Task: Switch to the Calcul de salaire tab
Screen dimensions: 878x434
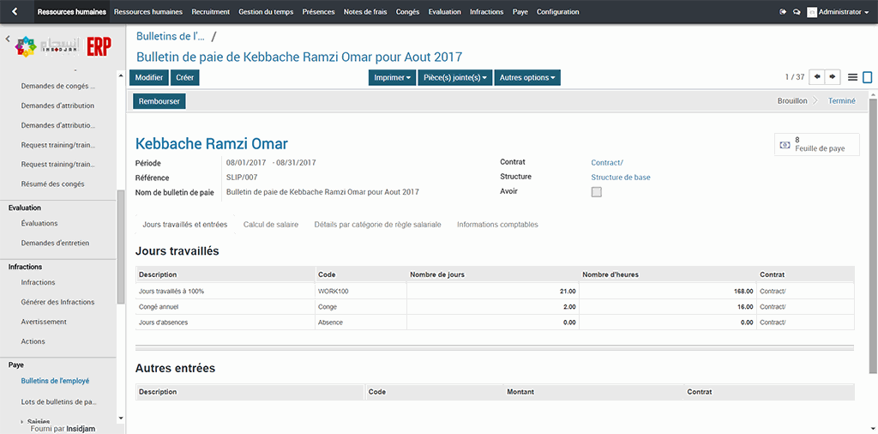Action: coord(271,225)
